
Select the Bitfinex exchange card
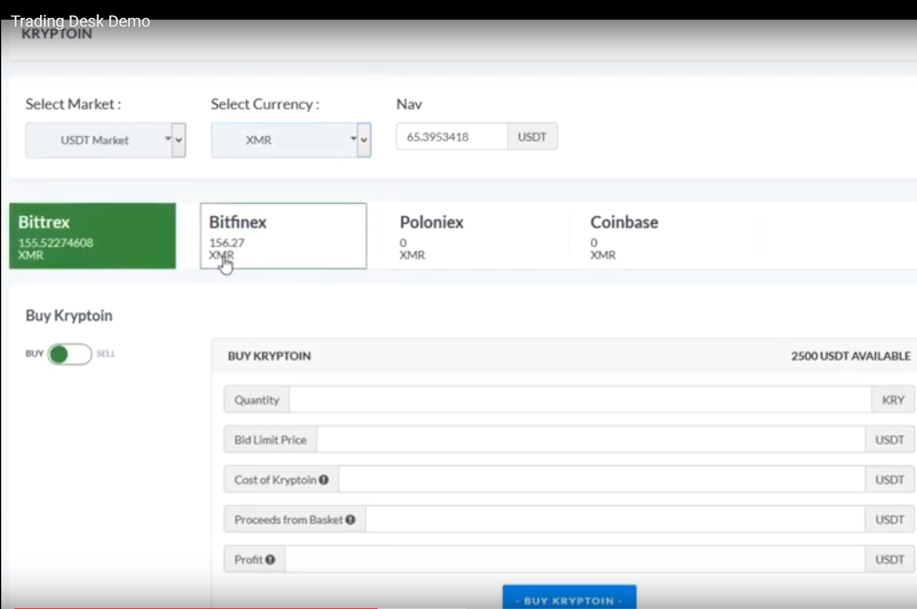pyautogui.click(x=283, y=236)
